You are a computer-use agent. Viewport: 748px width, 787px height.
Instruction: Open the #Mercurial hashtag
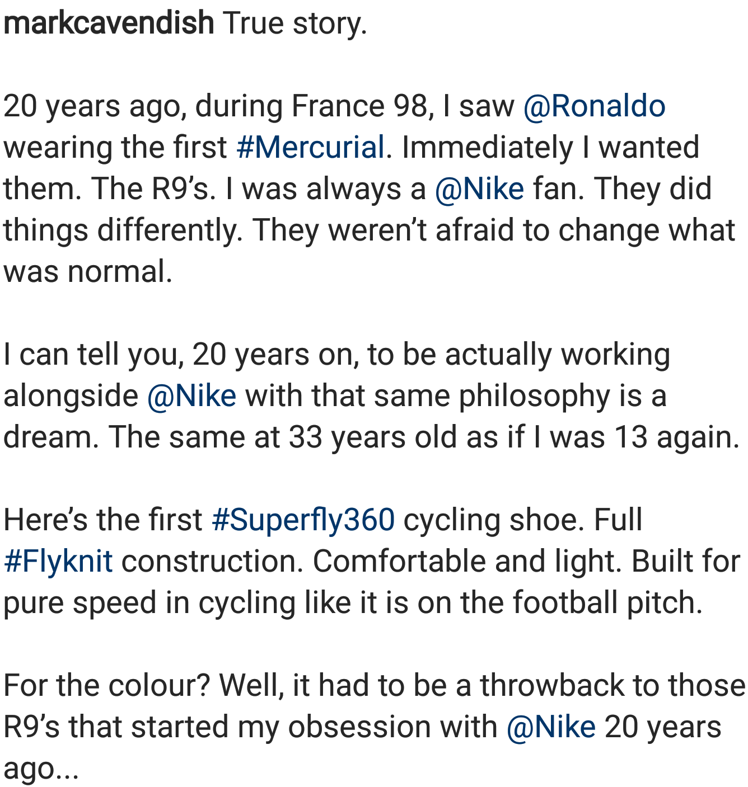(311, 148)
